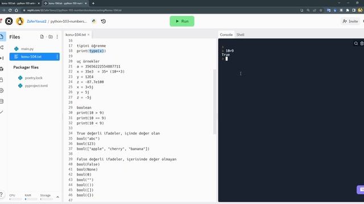364x204 pixels.
Task: Bookmark this page with star icon
Action: tap(321, 10)
